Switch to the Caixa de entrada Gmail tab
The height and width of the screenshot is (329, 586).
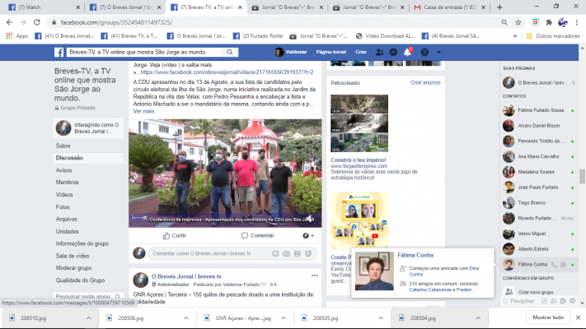(449, 7)
